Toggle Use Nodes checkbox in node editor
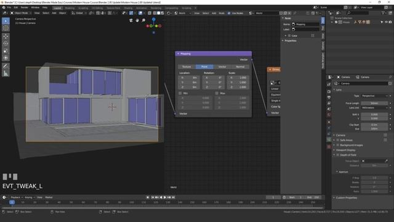 coord(229,13)
